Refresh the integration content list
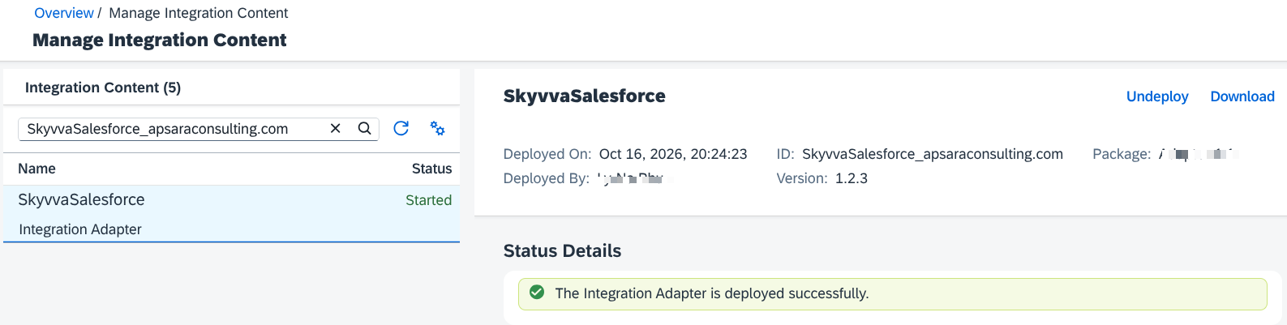 401,128
